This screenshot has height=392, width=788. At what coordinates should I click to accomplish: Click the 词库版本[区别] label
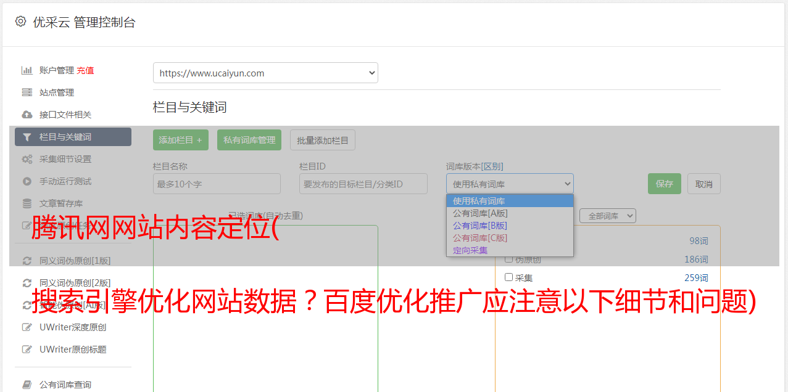tap(475, 166)
